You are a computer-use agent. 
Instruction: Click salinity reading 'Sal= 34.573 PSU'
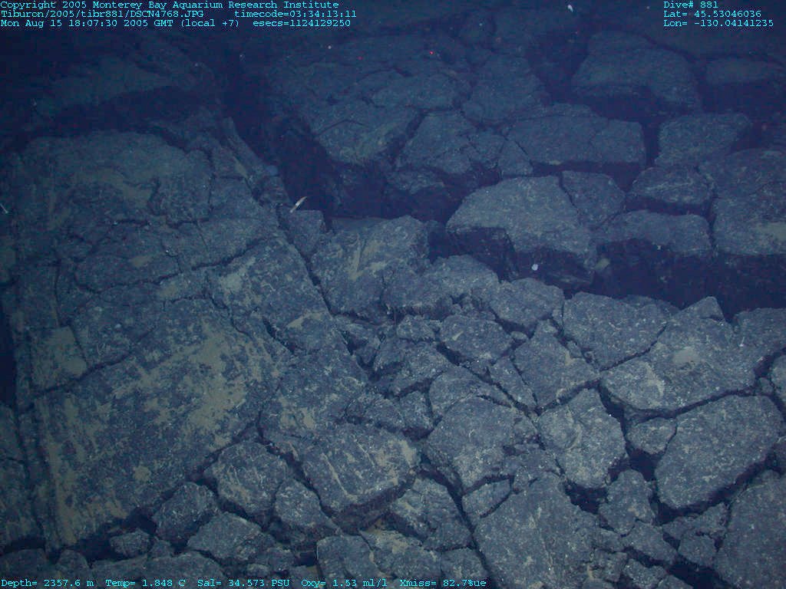click(243, 583)
